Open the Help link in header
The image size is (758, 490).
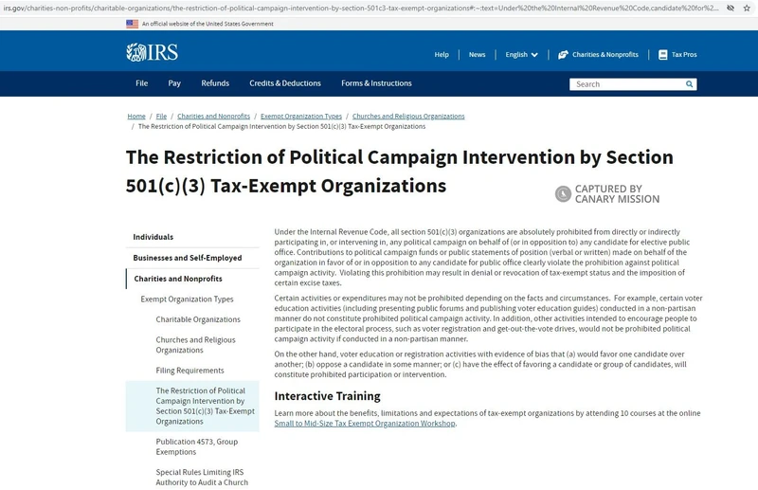tap(442, 55)
